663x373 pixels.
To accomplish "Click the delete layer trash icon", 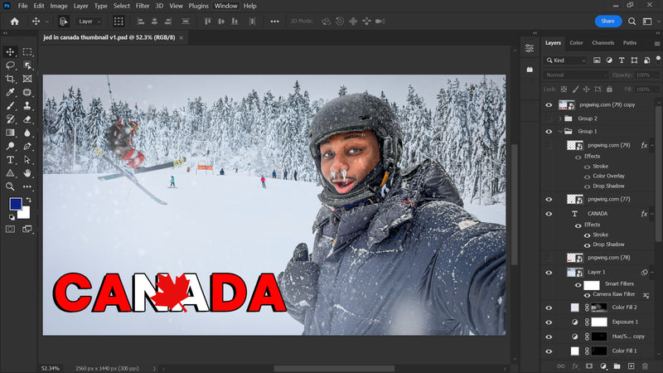I will [645, 366].
